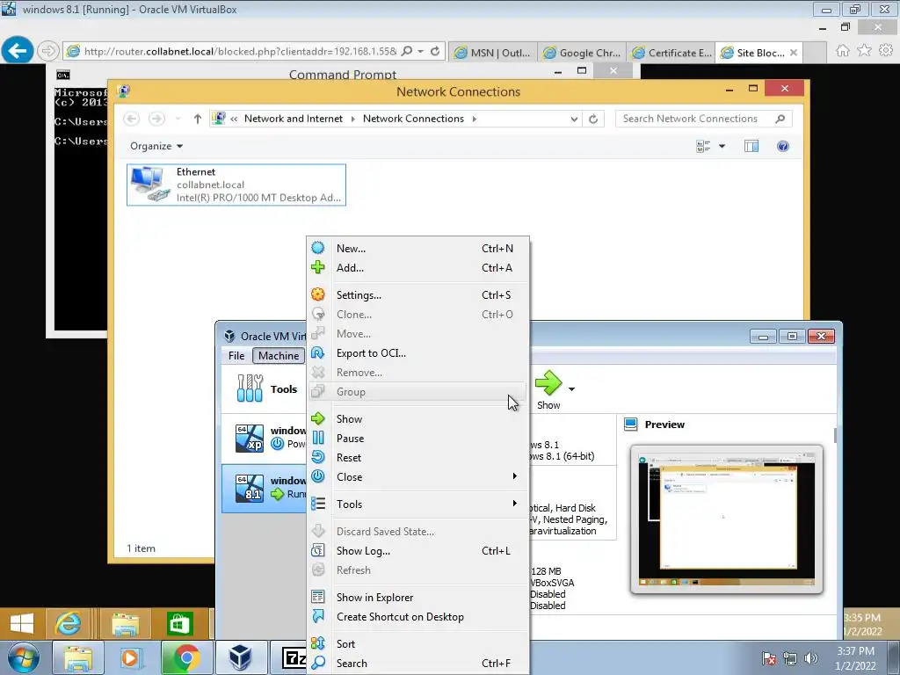The height and width of the screenshot is (675, 900).
Task: Click Network and Internet breadcrumb
Action: [294, 119]
